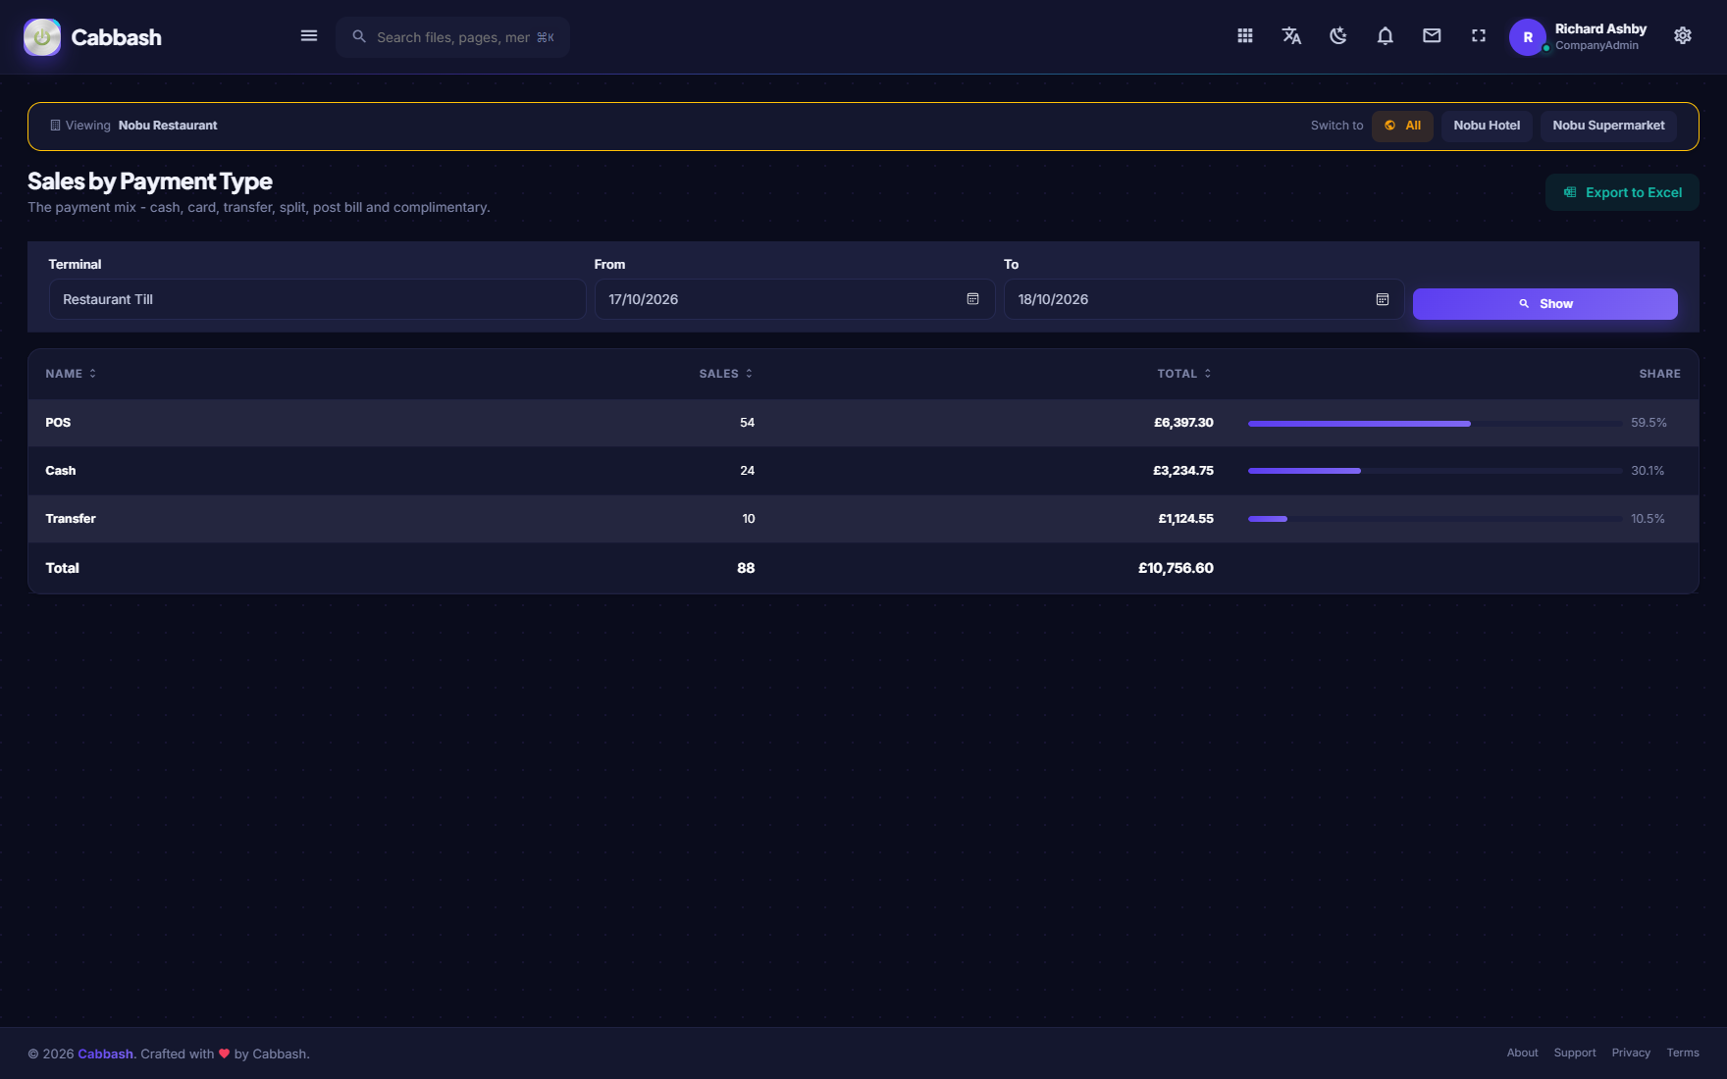
Task: Click the POS share progress bar
Action: coord(1435,424)
